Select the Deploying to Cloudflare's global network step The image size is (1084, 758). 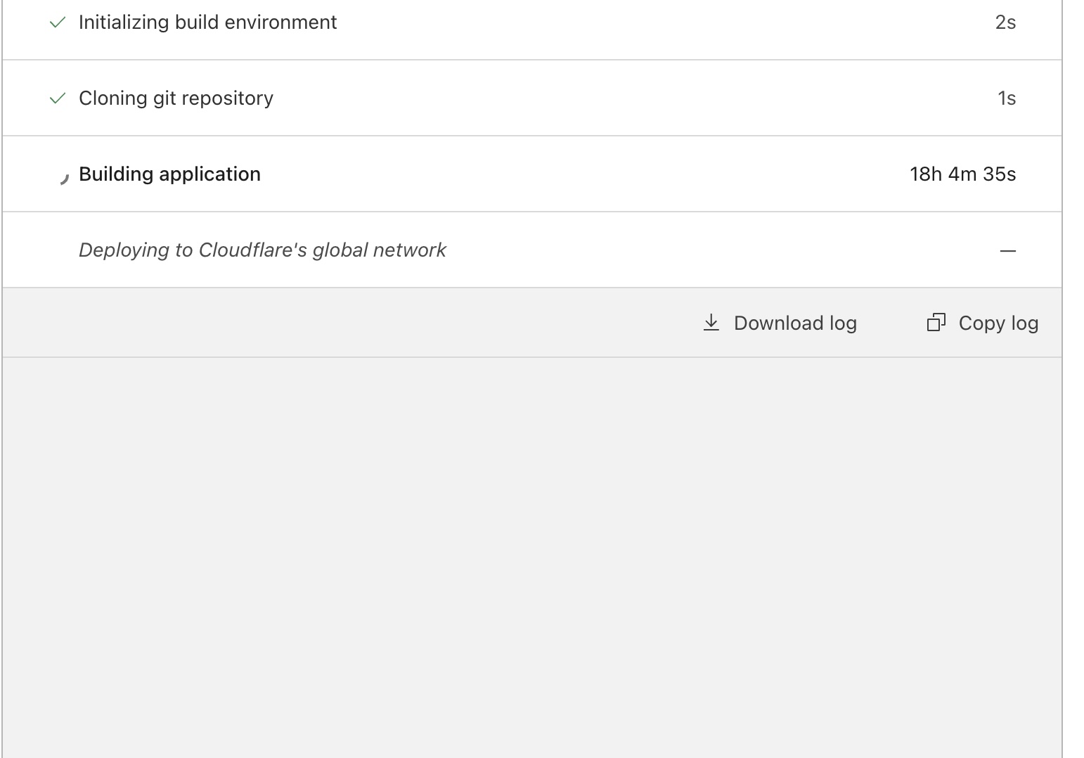(x=262, y=250)
